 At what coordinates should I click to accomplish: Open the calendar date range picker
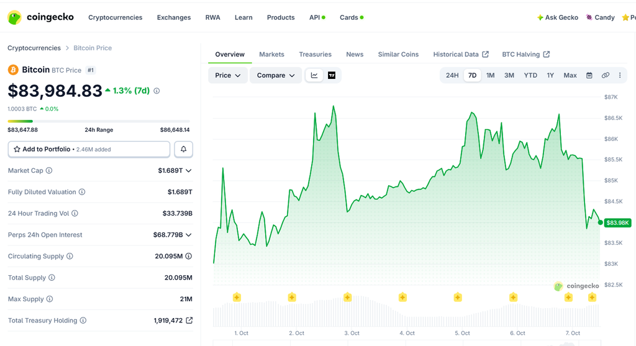tap(589, 75)
